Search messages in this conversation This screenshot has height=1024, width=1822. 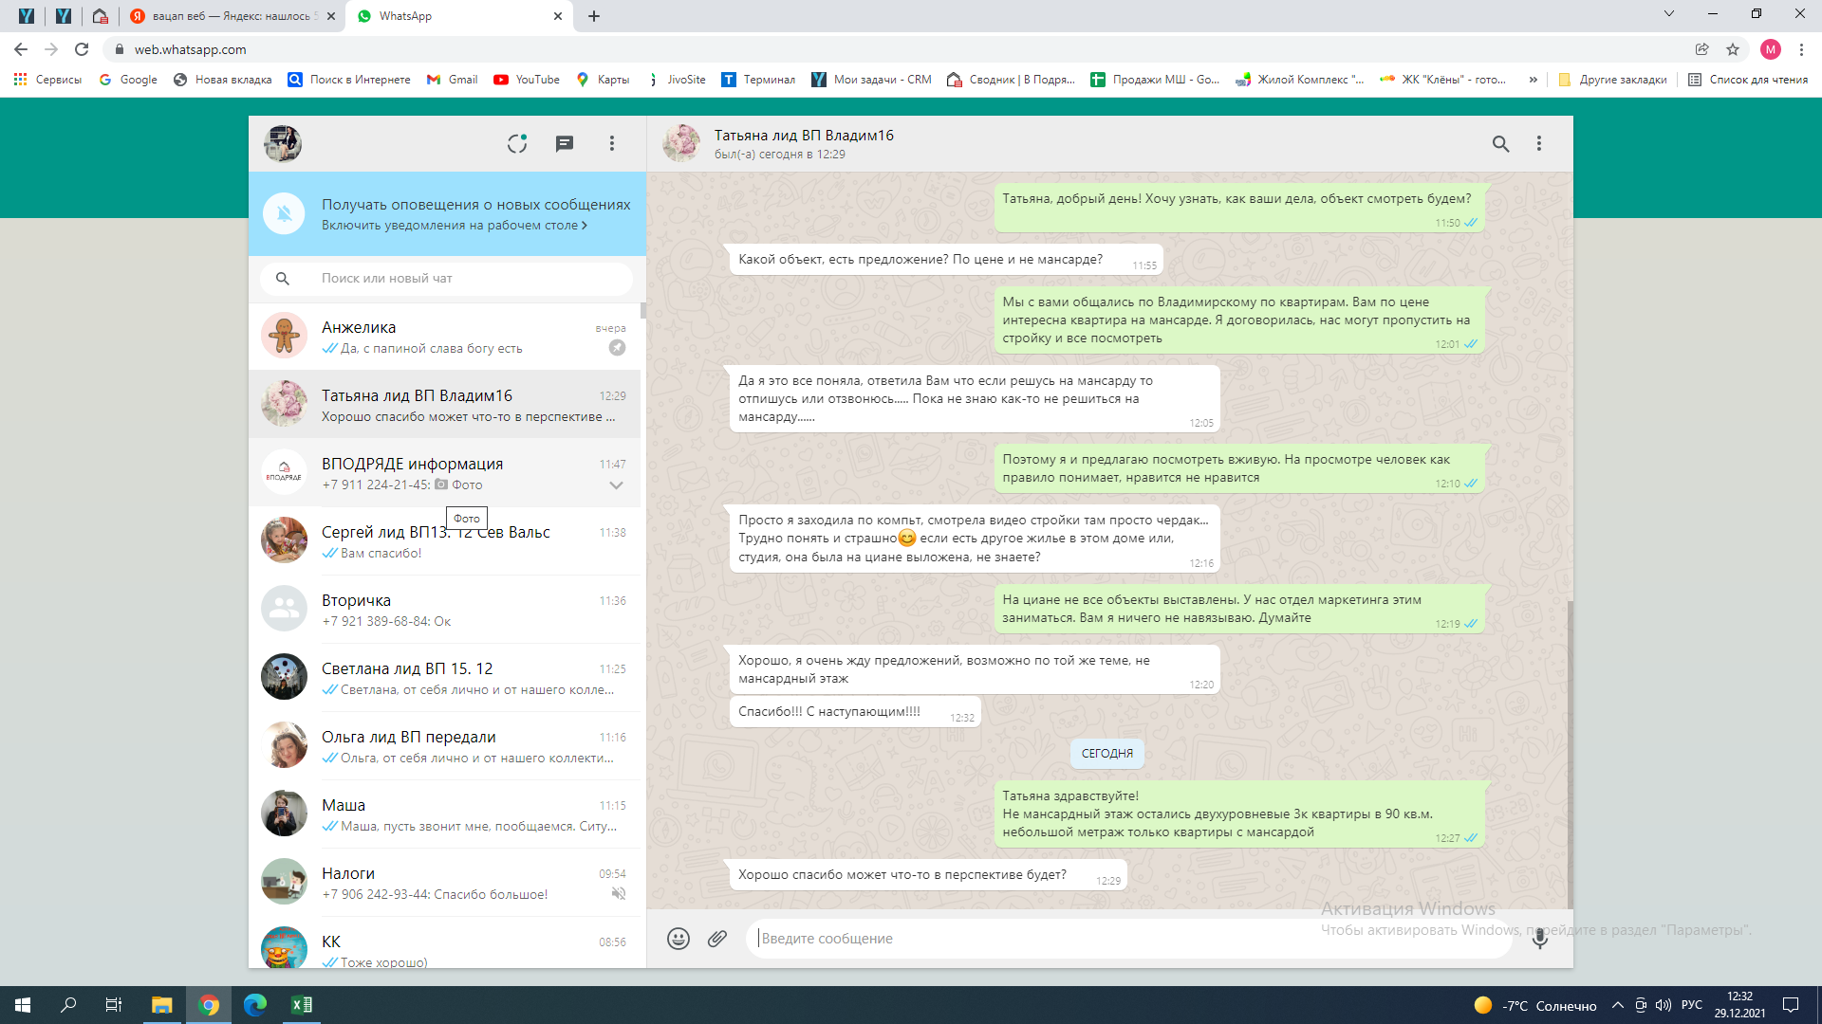[x=1500, y=143]
